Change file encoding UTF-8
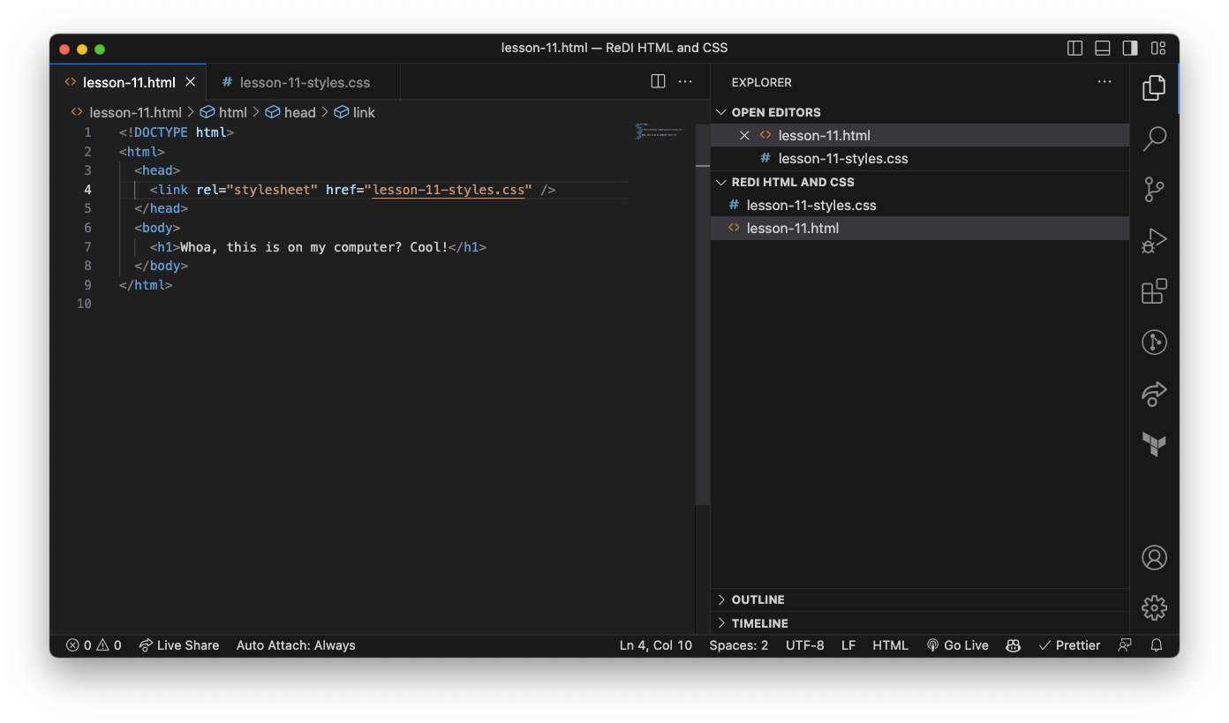 (x=804, y=645)
